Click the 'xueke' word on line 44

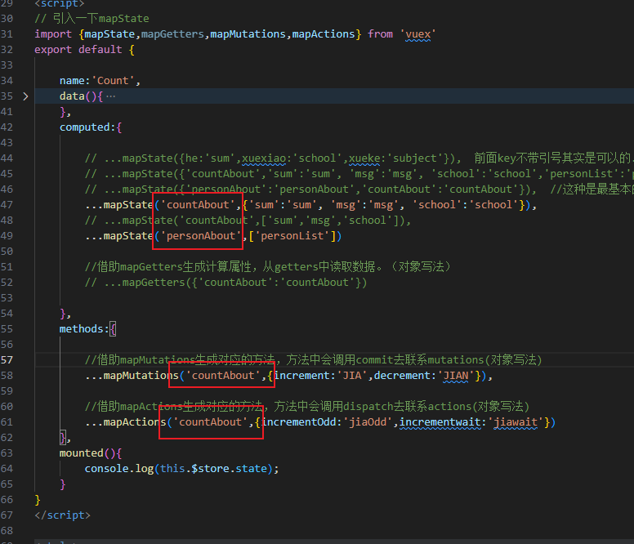364,158
